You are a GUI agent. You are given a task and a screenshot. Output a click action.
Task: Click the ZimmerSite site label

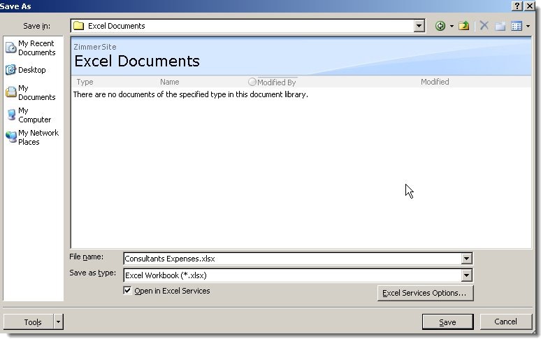[95, 47]
